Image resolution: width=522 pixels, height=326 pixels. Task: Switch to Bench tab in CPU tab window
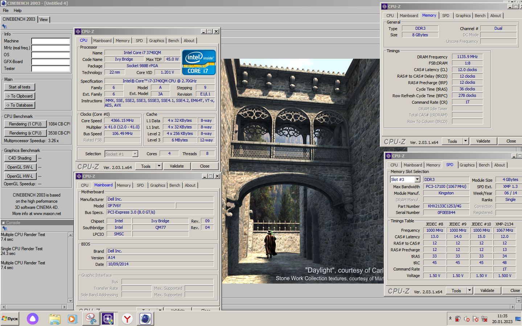[x=173, y=41]
